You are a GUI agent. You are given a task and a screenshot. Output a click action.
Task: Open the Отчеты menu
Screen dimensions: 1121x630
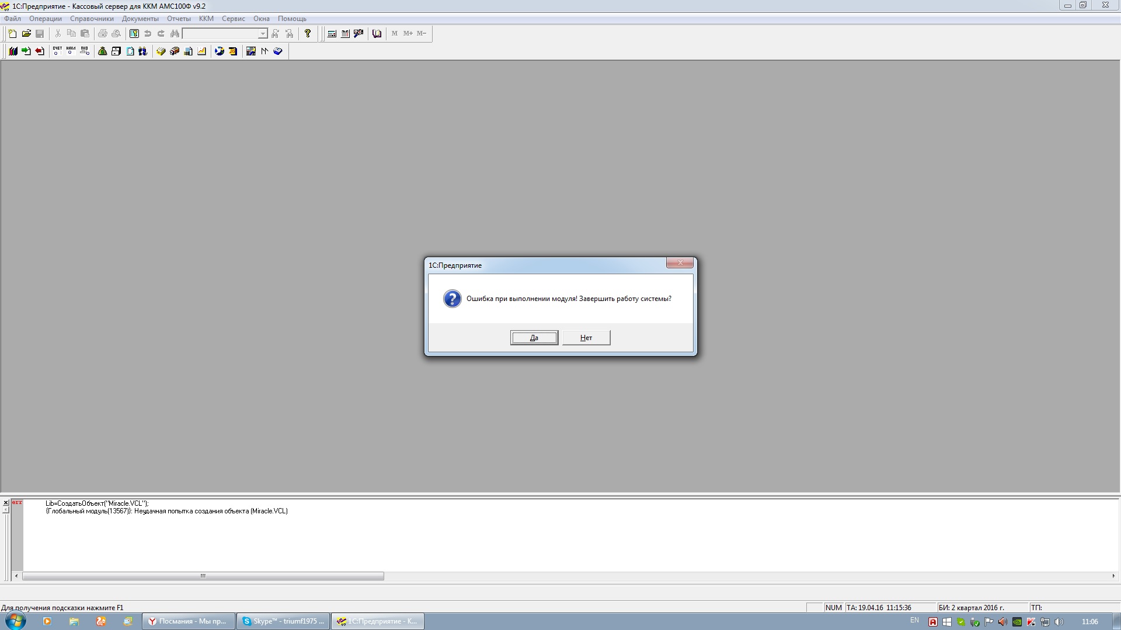[179, 19]
